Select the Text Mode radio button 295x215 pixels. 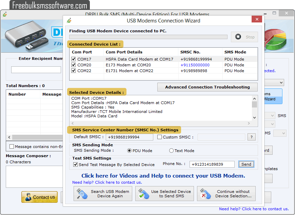172,151
